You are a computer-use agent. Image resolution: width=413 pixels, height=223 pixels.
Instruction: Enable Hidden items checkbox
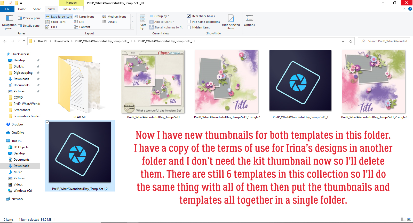coord(189,27)
